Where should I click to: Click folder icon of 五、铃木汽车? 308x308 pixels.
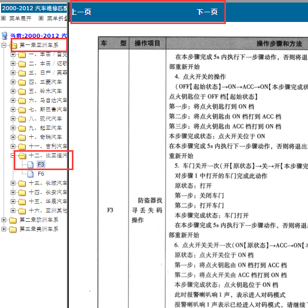click(22, 91)
